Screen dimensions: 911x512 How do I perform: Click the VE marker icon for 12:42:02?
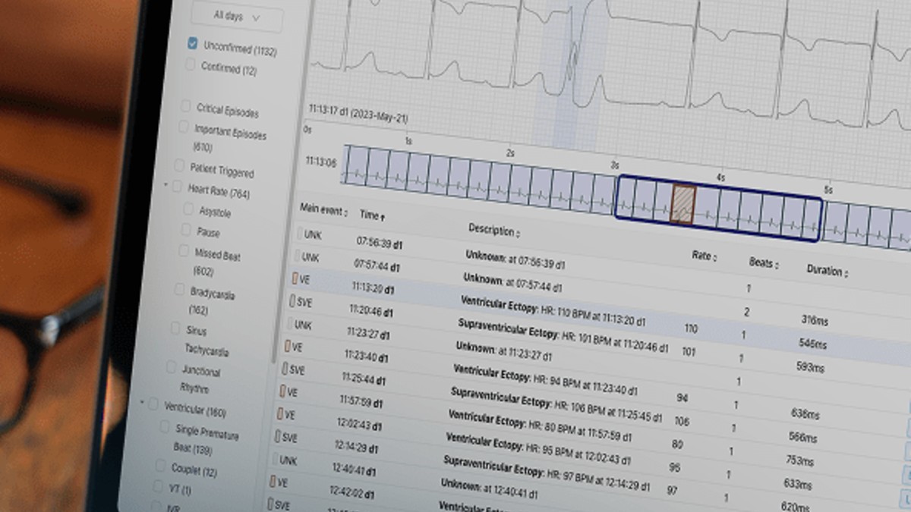tap(273, 482)
